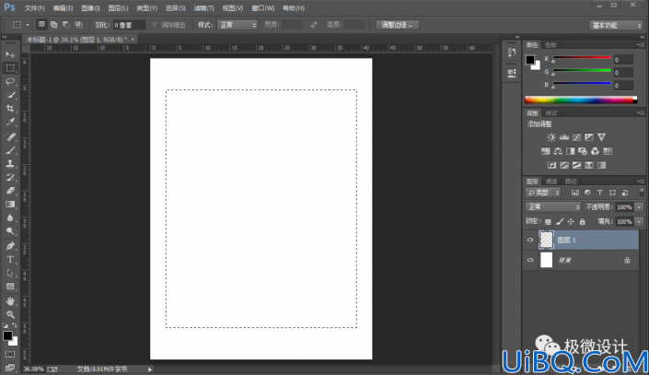Add a Hue/Saturation adjustment
Screen dimensions: 649x375
coord(546,151)
